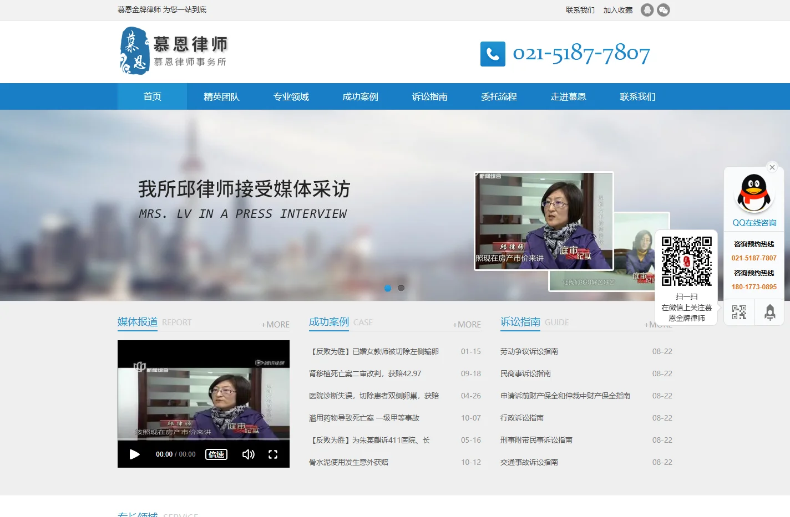Open the 首页 nav tab

152,96
